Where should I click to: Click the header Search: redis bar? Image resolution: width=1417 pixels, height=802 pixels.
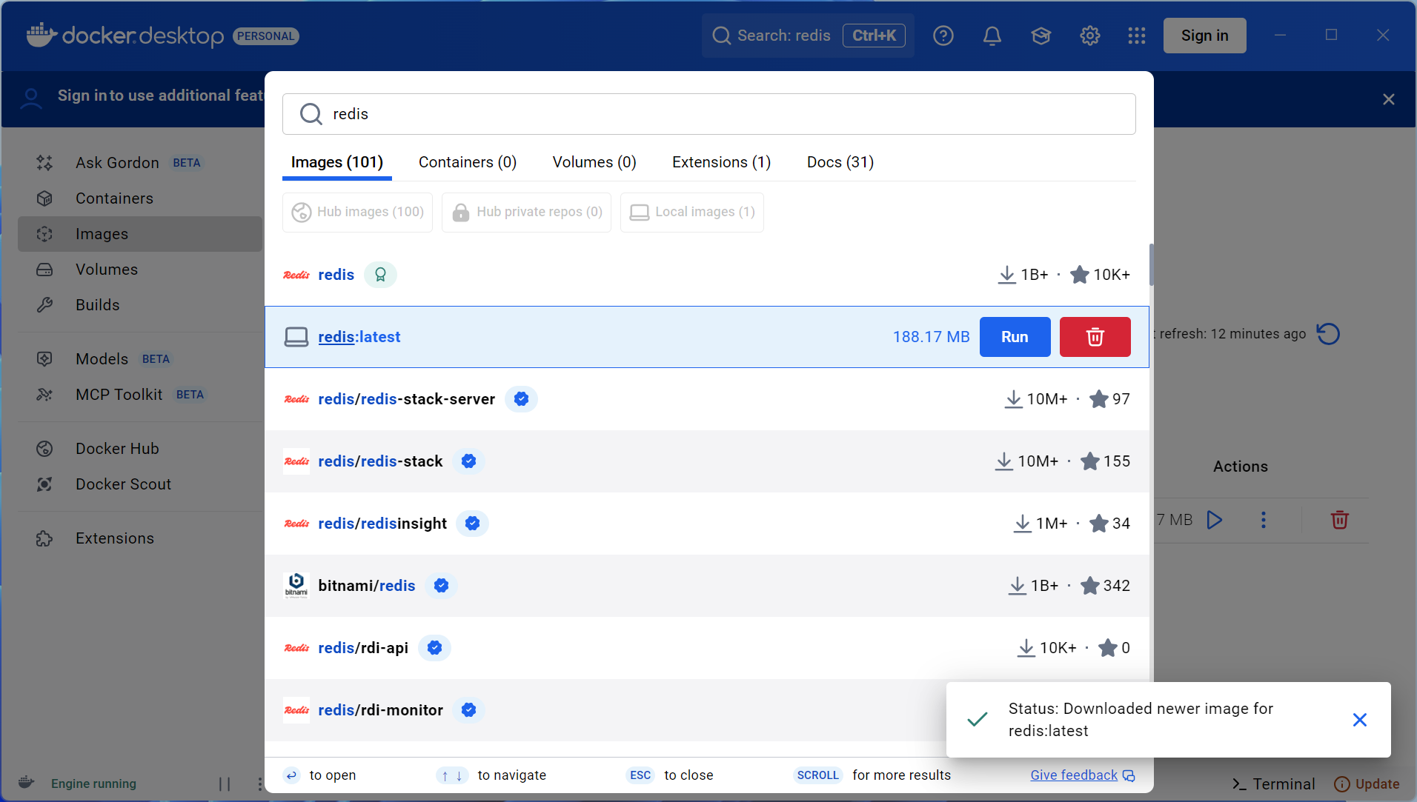808,36
